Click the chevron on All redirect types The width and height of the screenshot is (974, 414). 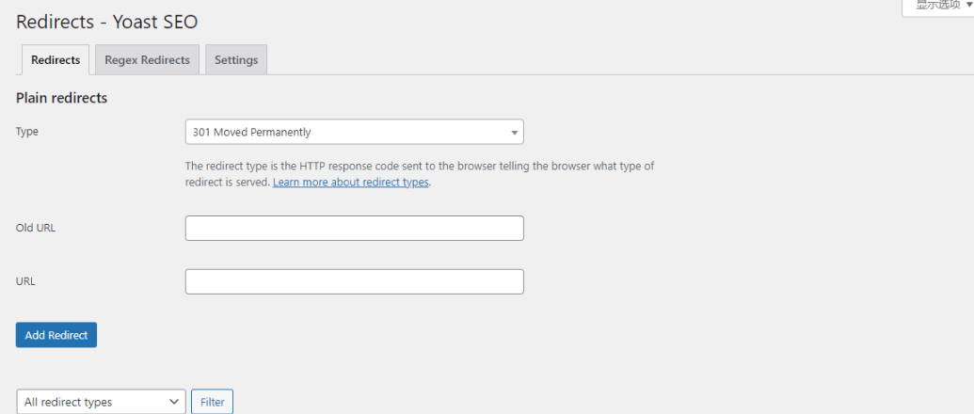[174, 402]
